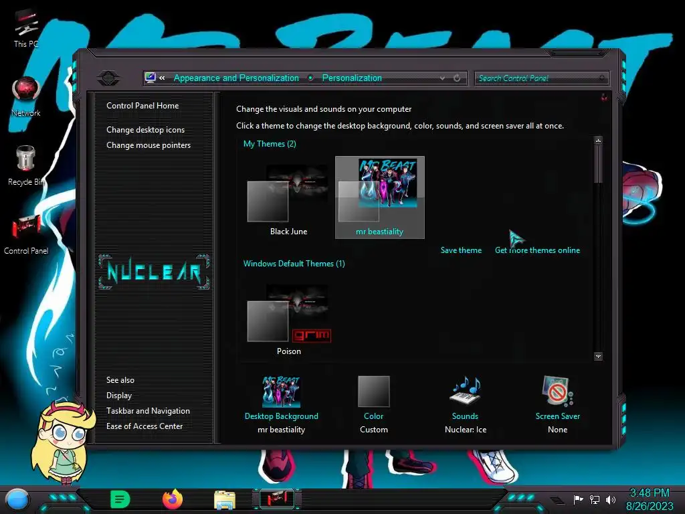Open Ease of Access Center link
Viewport: 685px width, 514px height.
coord(144,426)
